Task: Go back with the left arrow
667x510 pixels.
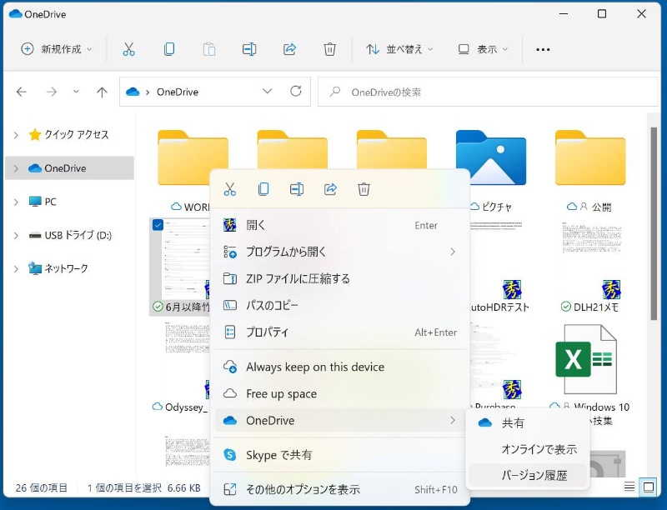Action: (22, 92)
